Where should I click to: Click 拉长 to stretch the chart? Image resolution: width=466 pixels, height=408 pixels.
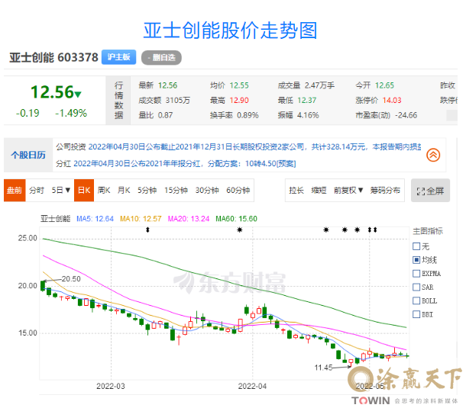pos(296,190)
